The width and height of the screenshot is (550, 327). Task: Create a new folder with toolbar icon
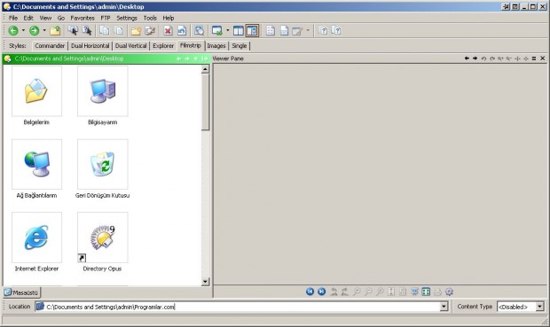(x=136, y=31)
